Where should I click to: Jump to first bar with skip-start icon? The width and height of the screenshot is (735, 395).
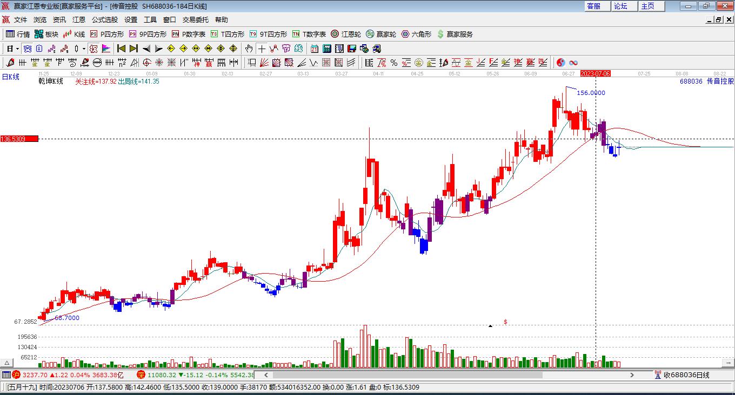click(121, 49)
